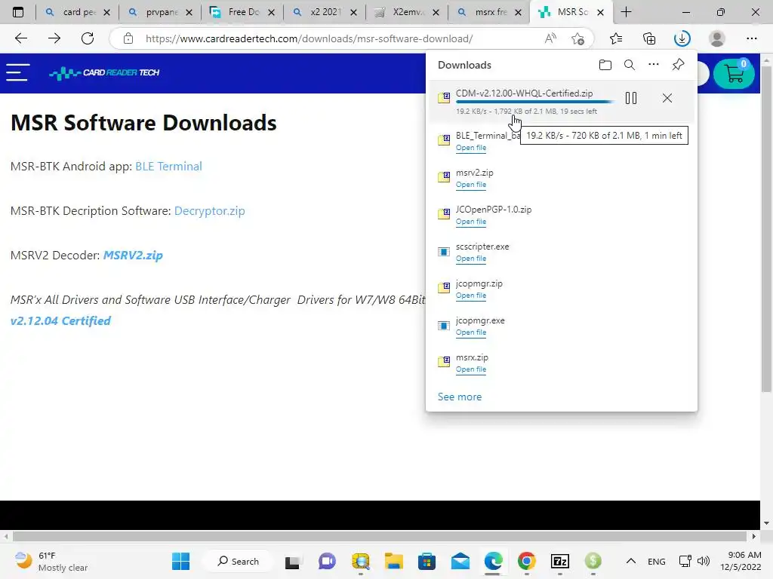773x579 pixels.
Task: Open the Favorites list
Action: tap(616, 38)
